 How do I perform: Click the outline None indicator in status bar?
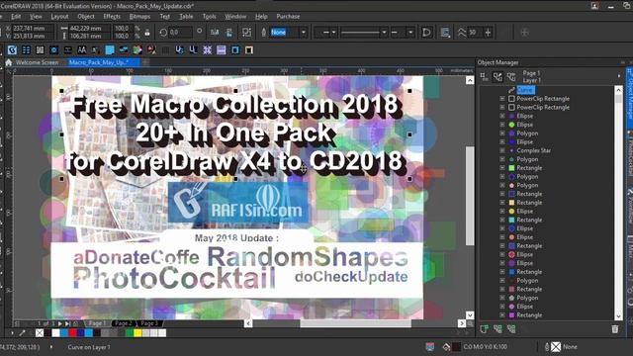point(556,347)
